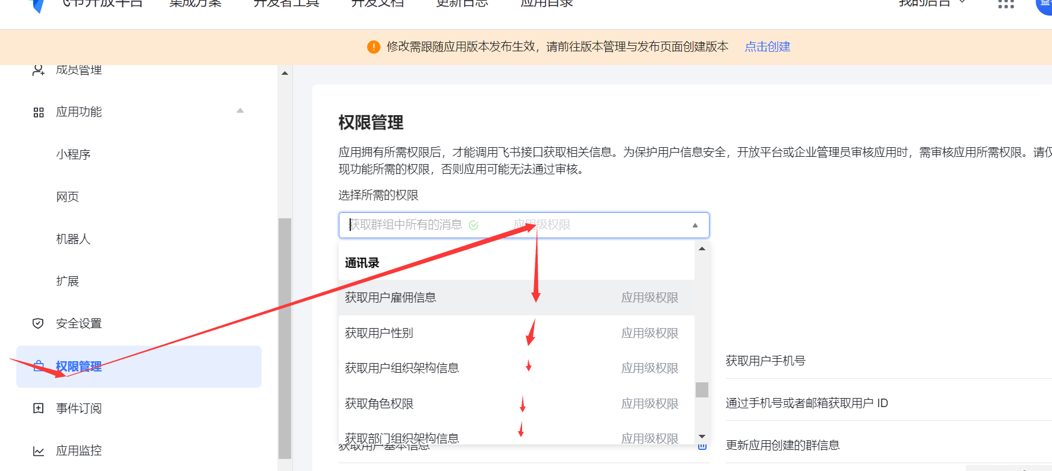Click the sidebar scroll up arrow
The width and height of the screenshot is (1052, 471).
point(285,74)
